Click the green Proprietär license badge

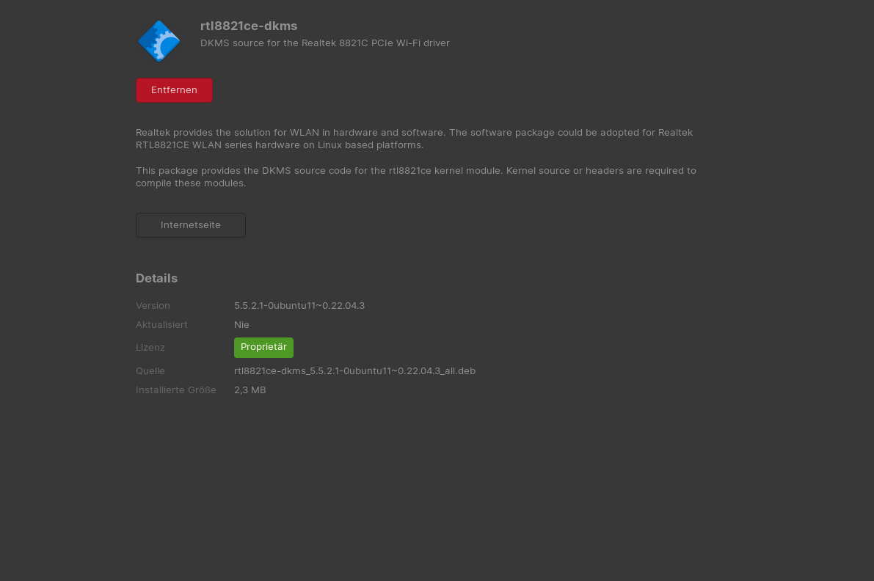pyautogui.click(x=263, y=347)
